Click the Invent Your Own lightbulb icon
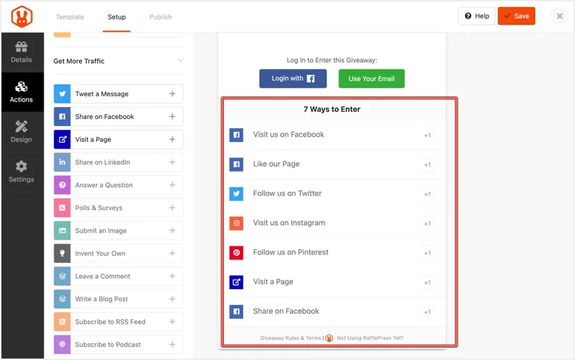 click(x=62, y=254)
